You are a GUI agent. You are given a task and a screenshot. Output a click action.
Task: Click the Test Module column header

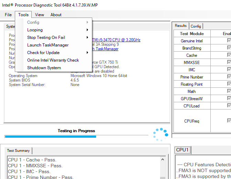(x=192, y=34)
